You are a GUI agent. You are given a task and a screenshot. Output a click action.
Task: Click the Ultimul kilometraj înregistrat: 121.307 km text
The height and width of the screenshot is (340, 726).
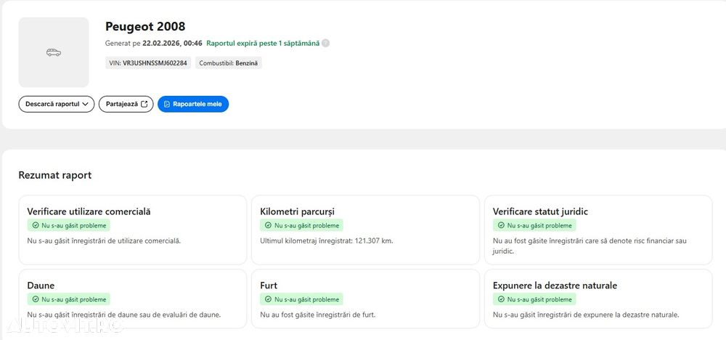[327, 241]
